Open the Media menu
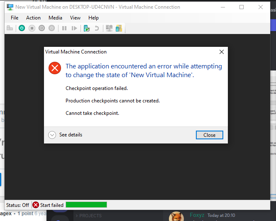 [55, 18]
